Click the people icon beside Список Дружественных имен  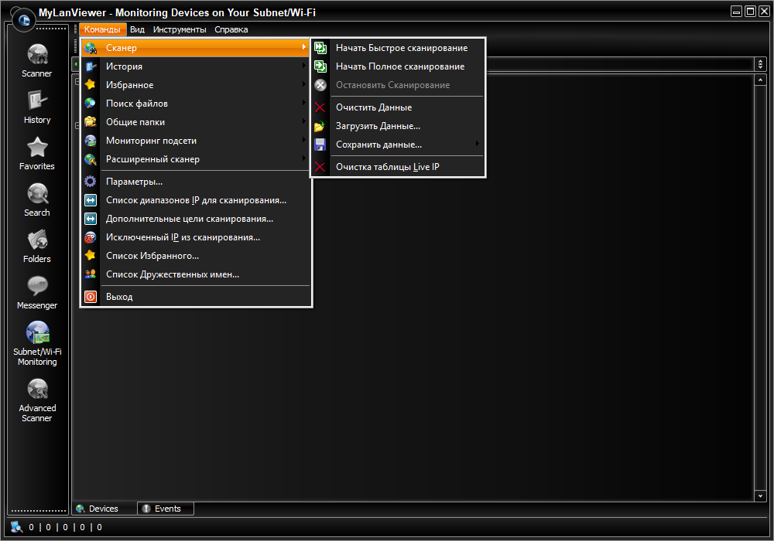tap(91, 274)
